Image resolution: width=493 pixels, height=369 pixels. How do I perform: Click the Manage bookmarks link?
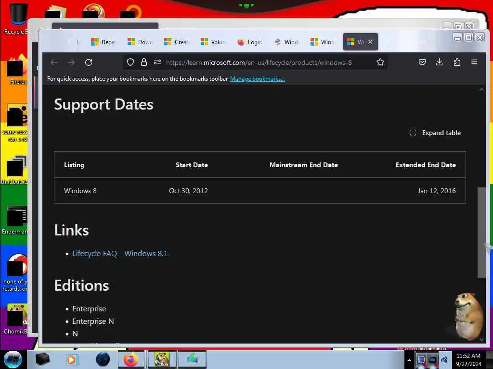257,79
